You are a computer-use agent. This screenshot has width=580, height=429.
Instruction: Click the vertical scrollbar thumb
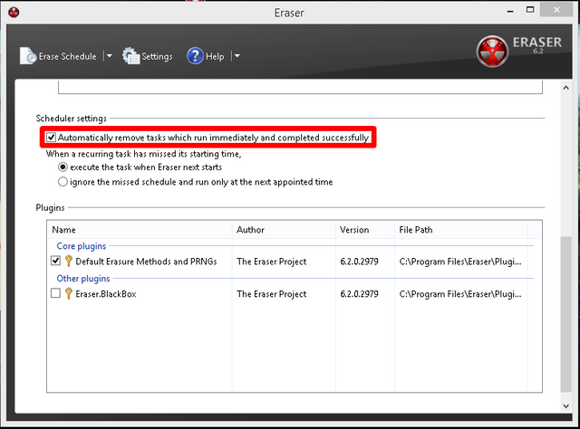tap(565, 314)
